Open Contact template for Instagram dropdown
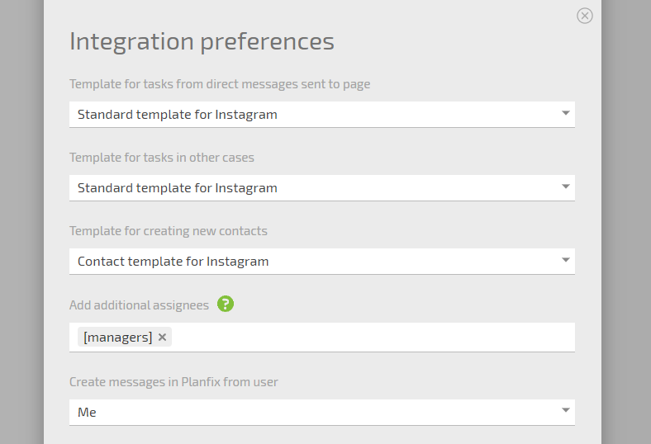Screen dimensions: 651x444 (x=322, y=261)
